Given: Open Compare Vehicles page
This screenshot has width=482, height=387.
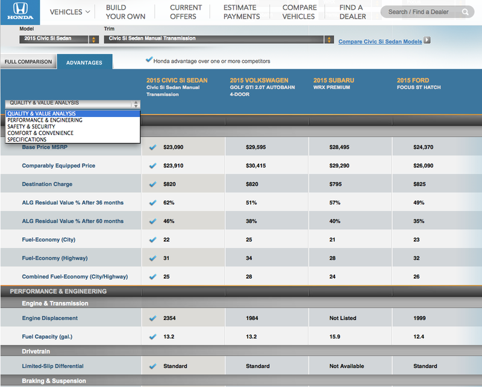Looking at the screenshot, I should (299, 12).
